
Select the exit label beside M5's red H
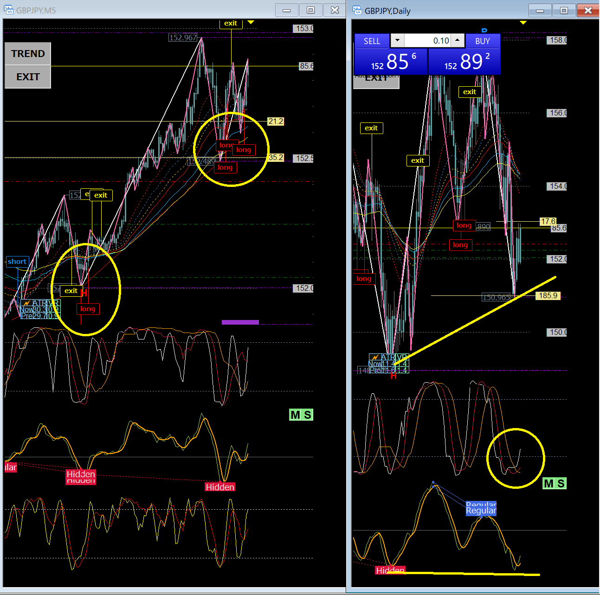coord(71,291)
